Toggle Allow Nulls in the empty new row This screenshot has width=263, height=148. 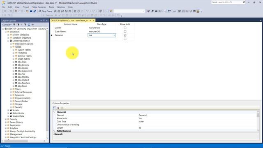click(125, 39)
